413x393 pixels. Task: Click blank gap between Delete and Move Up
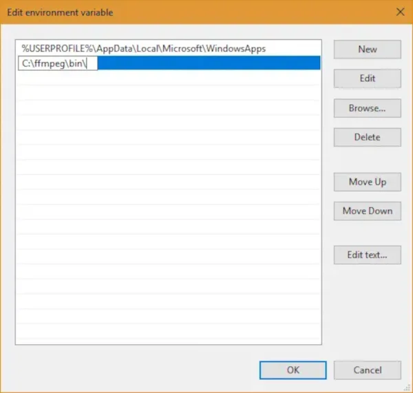click(368, 160)
